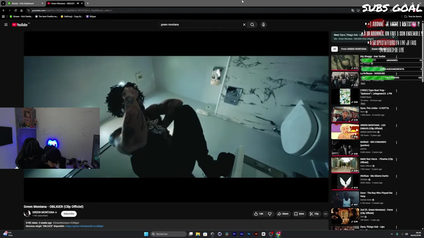424x238 pixels.
Task: Open options menu for 'Nahir feat Vacra - Piranha'
Action: 396,159
